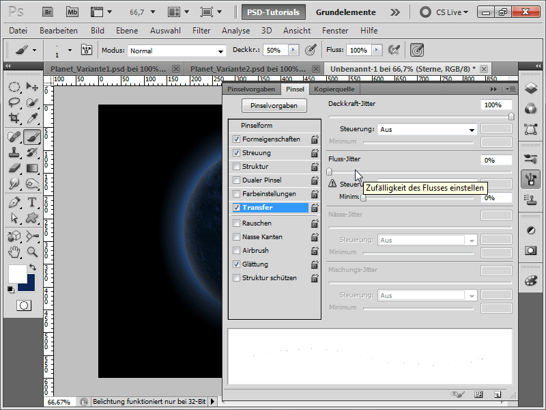This screenshot has height=410, width=546.
Task: Uncheck the Transfer checkbox
Action: [x=236, y=208]
